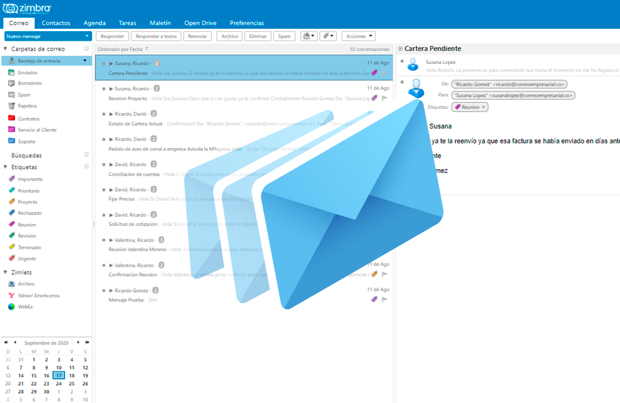Toggle flag on Confirmación Reunion conversation
The image size is (620, 403).
384,275
